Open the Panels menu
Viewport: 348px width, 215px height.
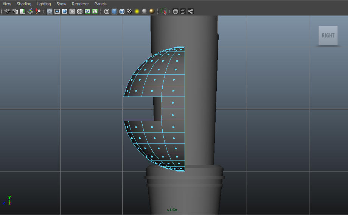coord(100,4)
